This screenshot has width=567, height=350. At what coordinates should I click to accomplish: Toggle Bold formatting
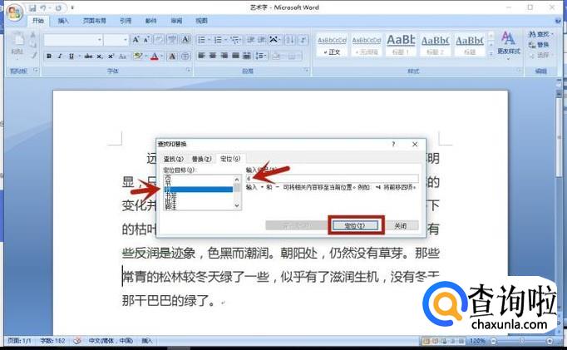[x=49, y=56]
